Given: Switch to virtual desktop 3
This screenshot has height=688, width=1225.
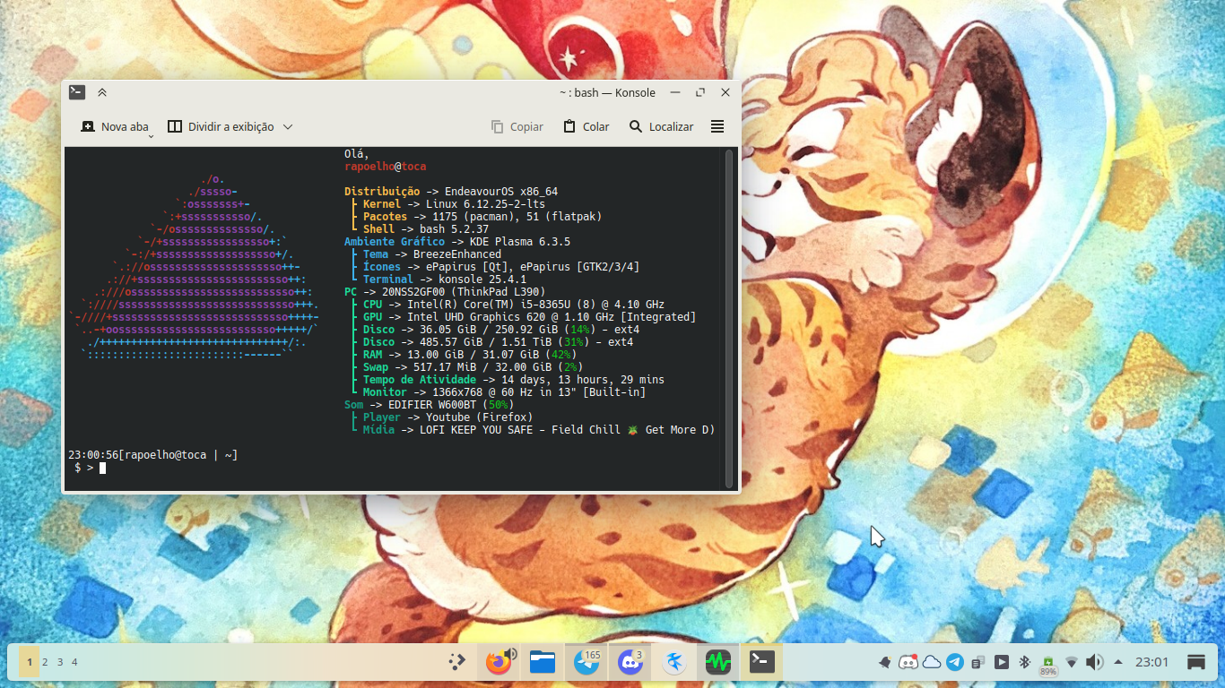Looking at the screenshot, I should point(60,662).
